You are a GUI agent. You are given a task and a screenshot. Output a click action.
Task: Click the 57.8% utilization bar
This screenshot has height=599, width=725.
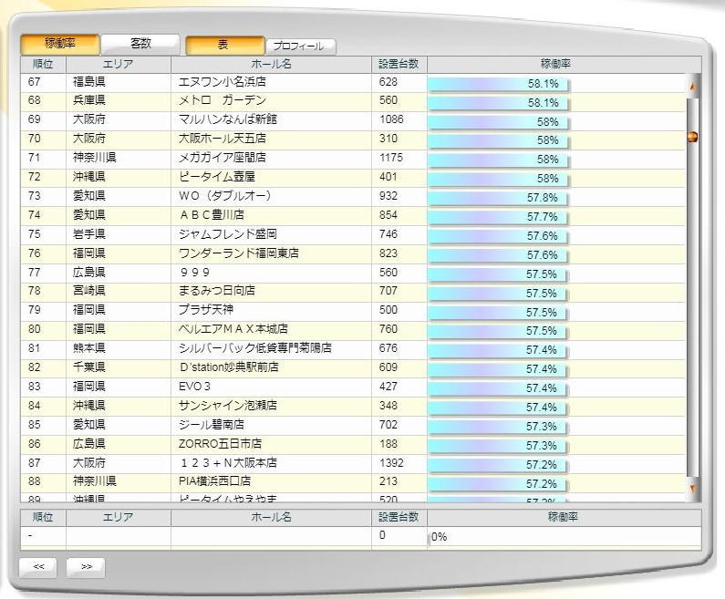(499, 198)
